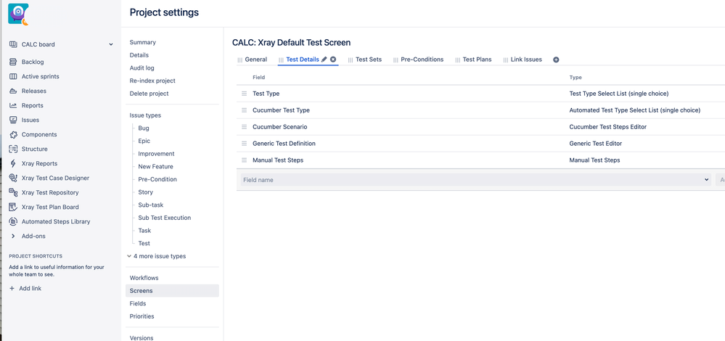
Task: Open the Issue types section
Action: point(145,115)
